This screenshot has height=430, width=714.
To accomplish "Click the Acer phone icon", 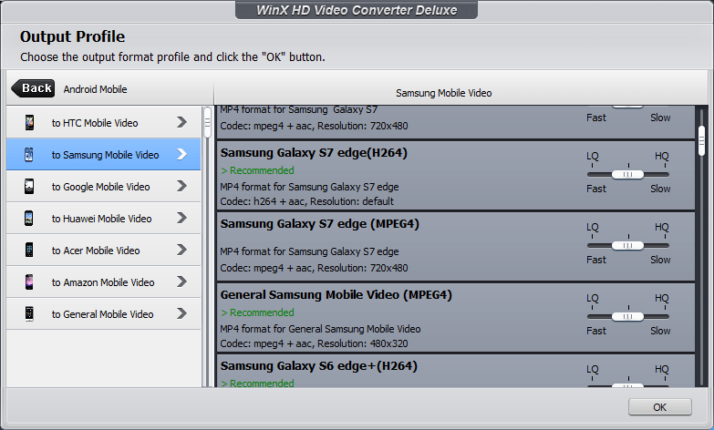I will pos(29,250).
